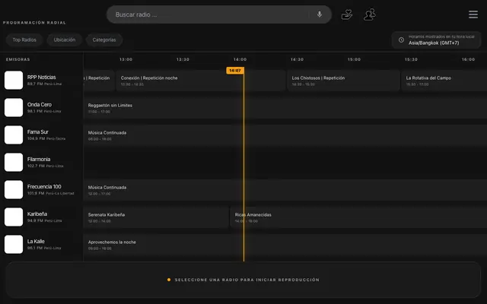Open the Categorías filter
This screenshot has width=487, height=304.
point(104,40)
